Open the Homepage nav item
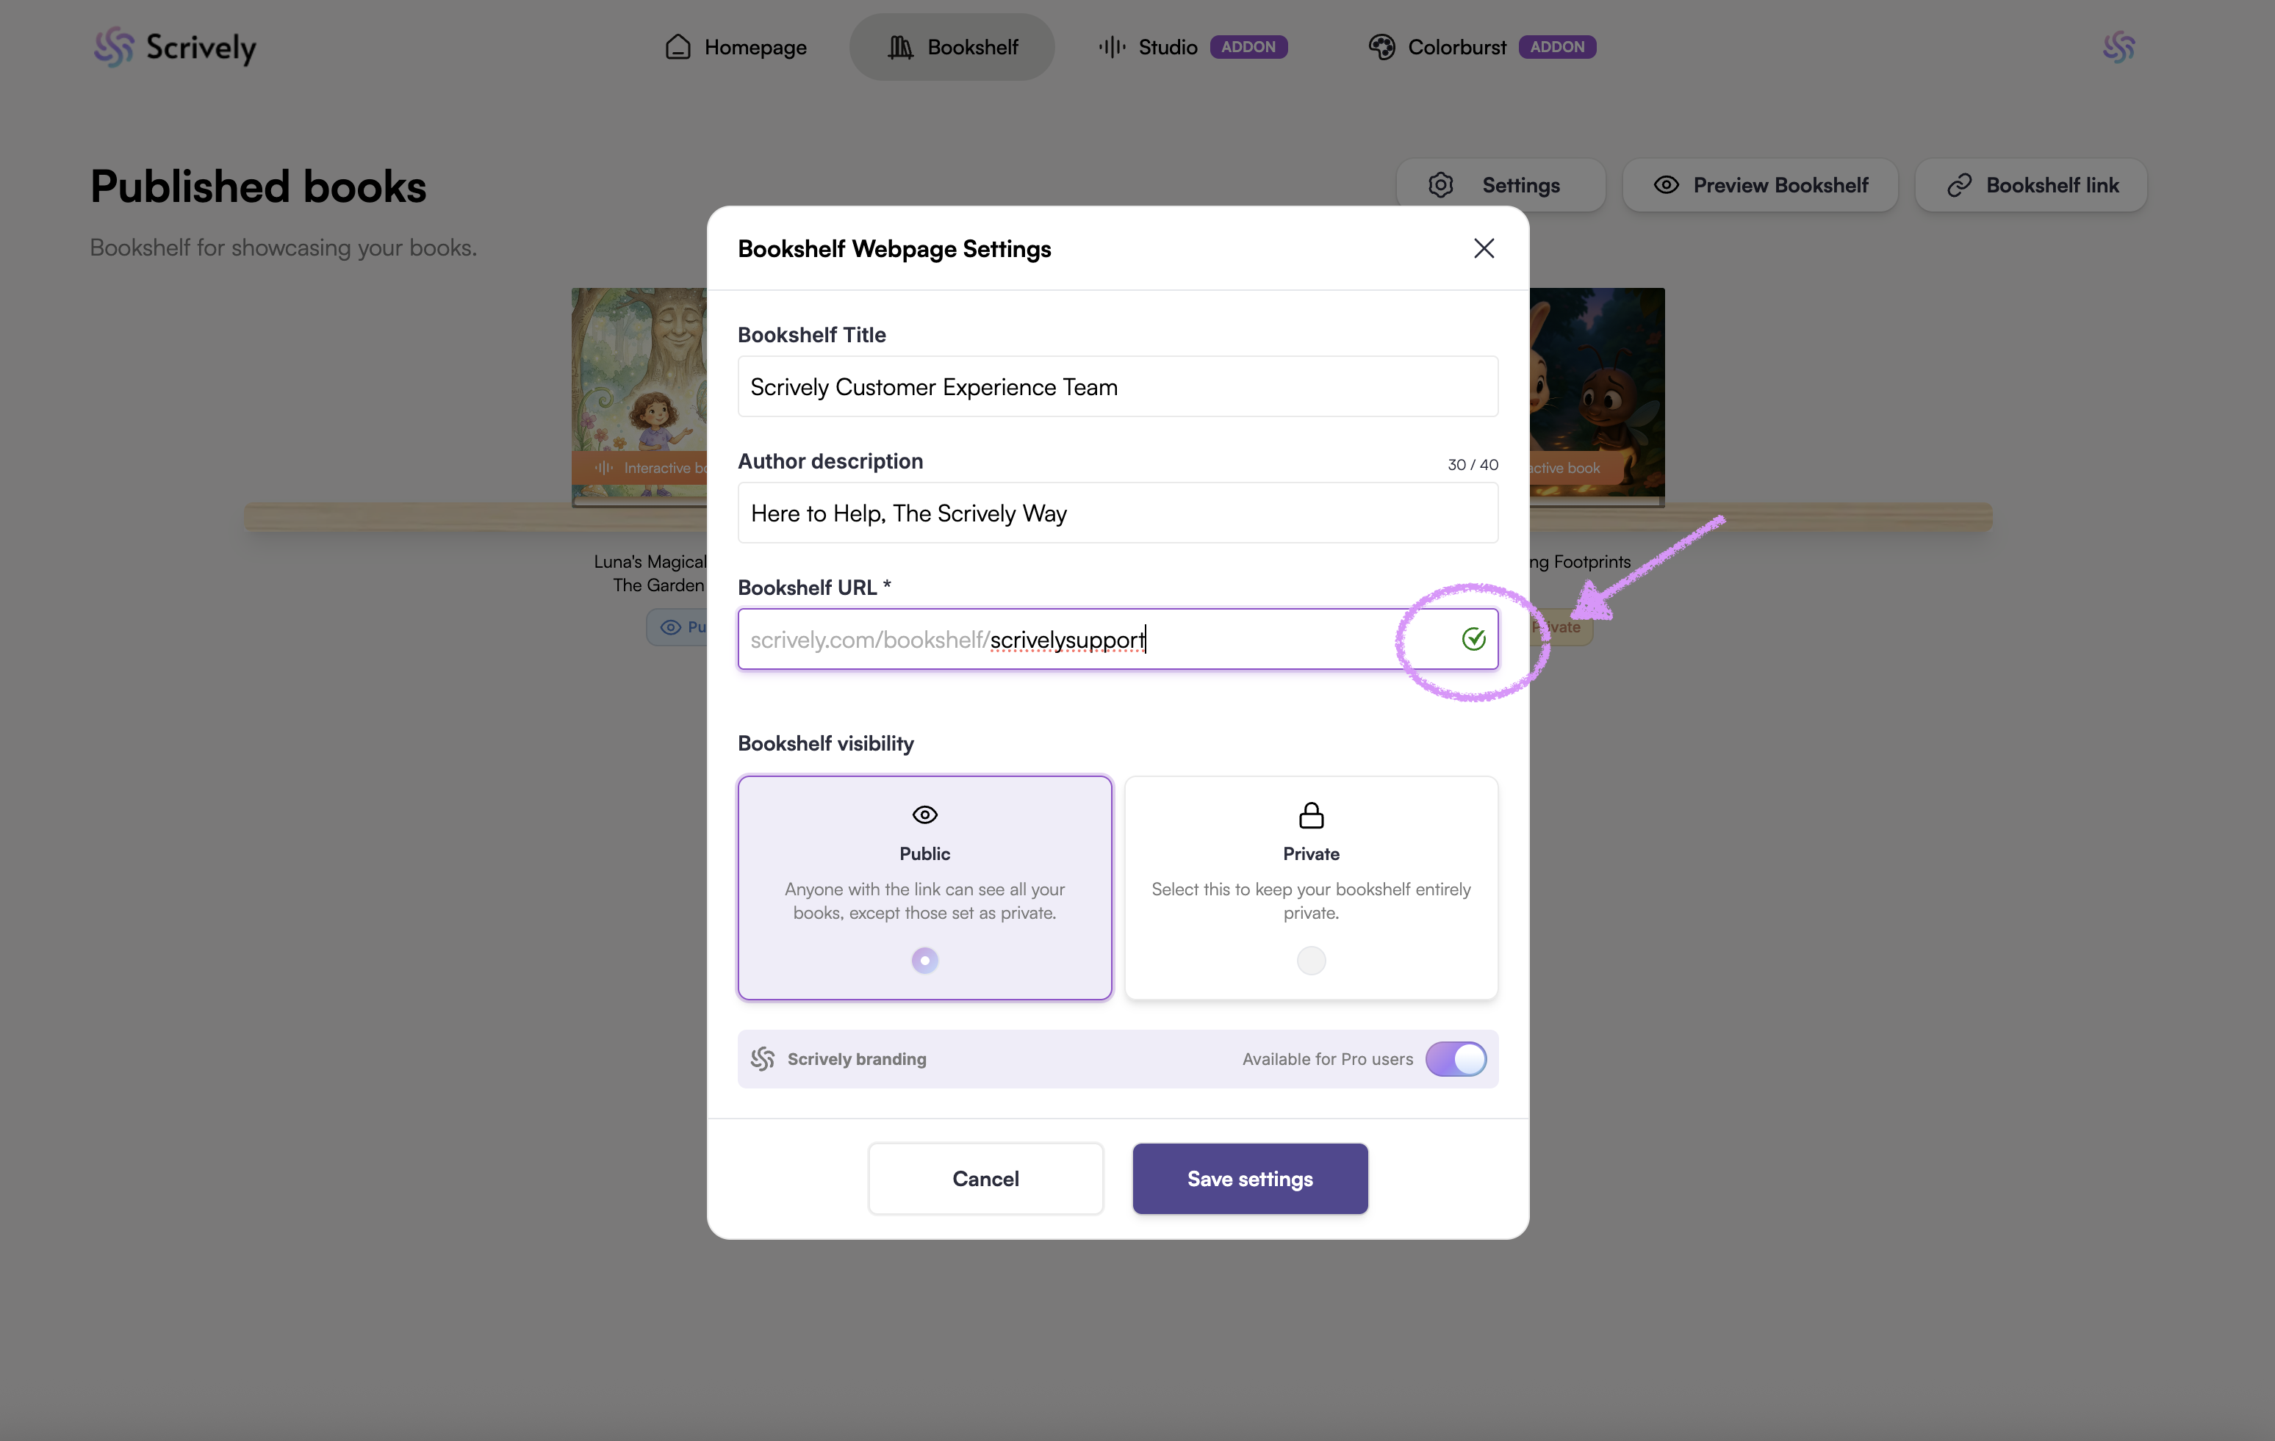The height and width of the screenshot is (1441, 2275). 736,47
